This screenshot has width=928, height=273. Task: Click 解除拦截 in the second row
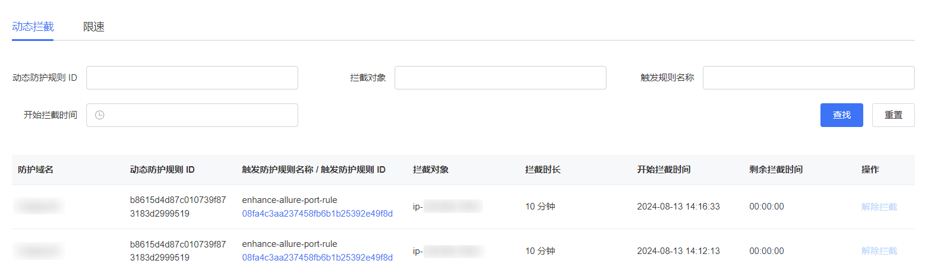click(879, 251)
